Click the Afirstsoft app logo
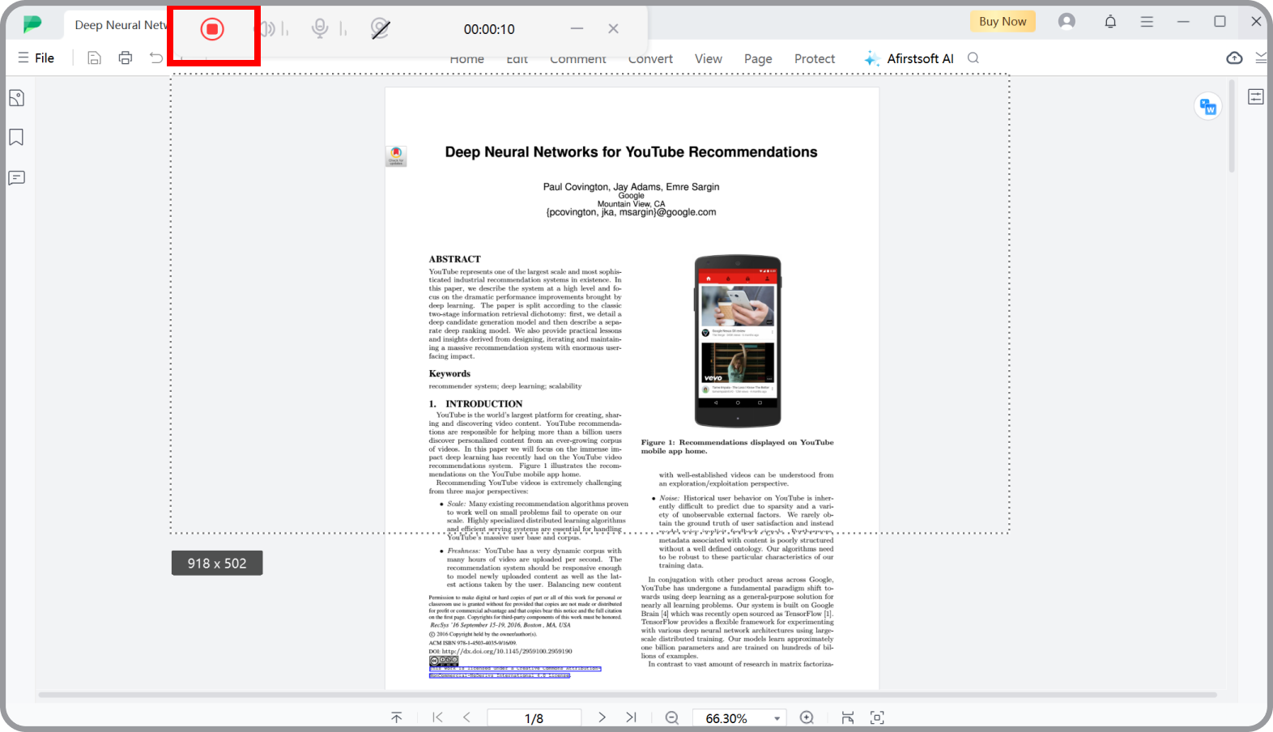The image size is (1273, 732). click(32, 24)
